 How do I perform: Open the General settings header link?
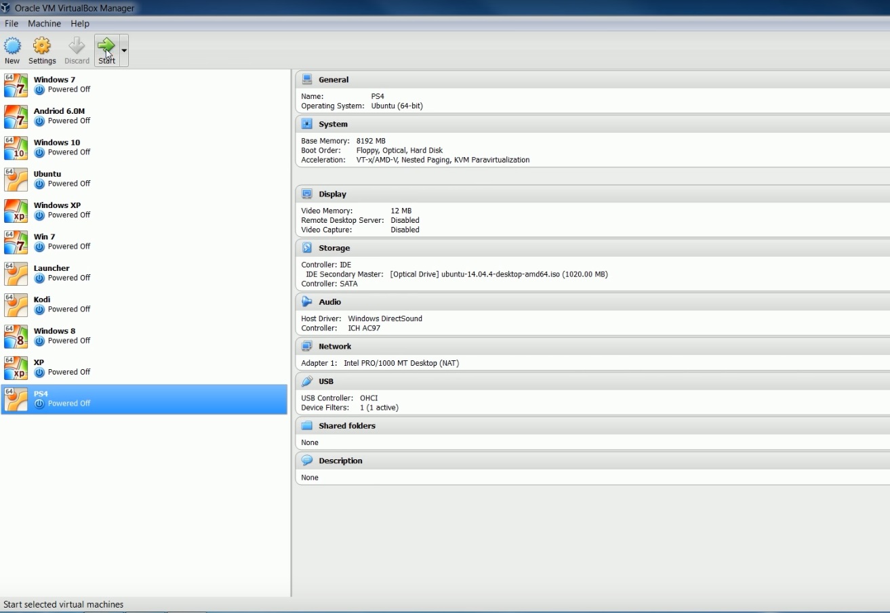pos(333,80)
